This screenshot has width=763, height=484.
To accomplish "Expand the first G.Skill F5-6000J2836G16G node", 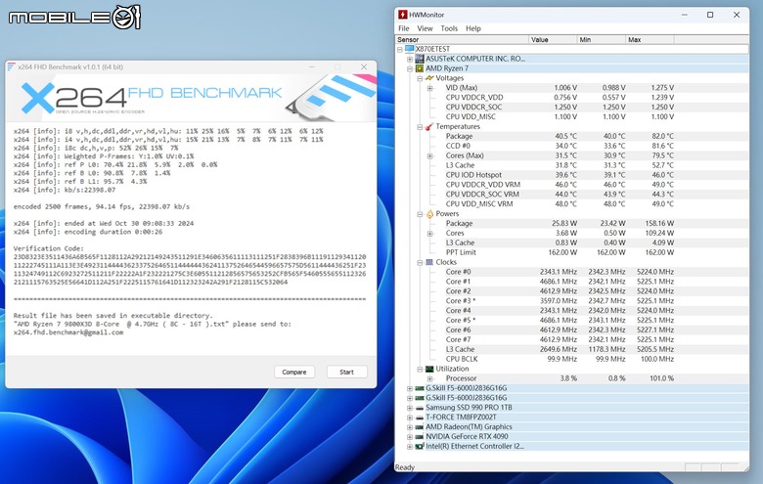I will pos(410,388).
